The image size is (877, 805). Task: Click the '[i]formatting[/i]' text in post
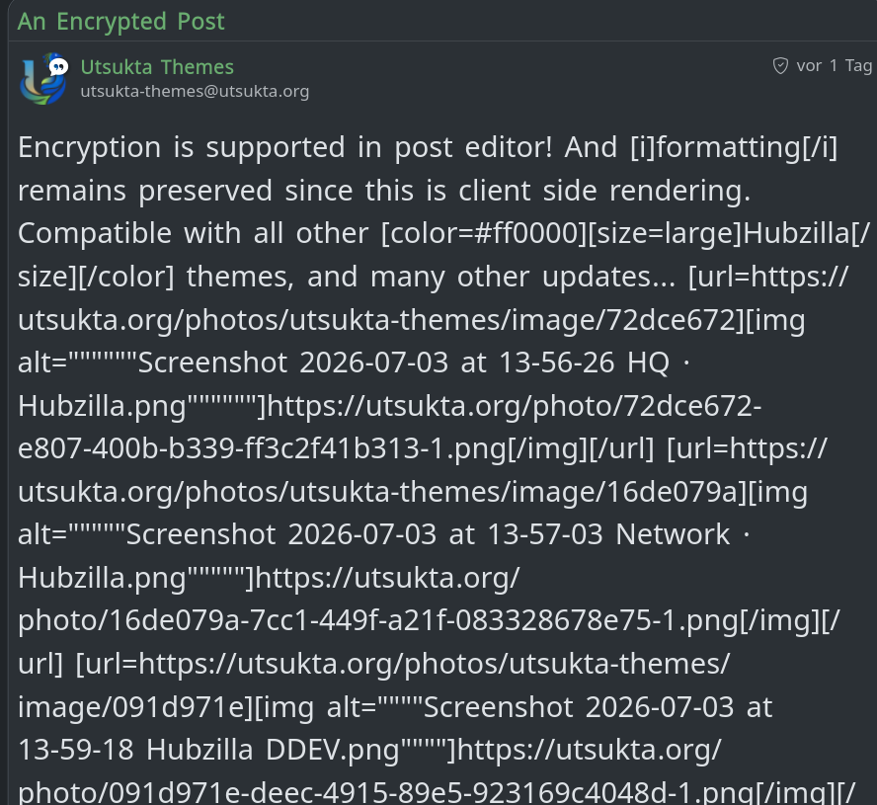tap(734, 148)
